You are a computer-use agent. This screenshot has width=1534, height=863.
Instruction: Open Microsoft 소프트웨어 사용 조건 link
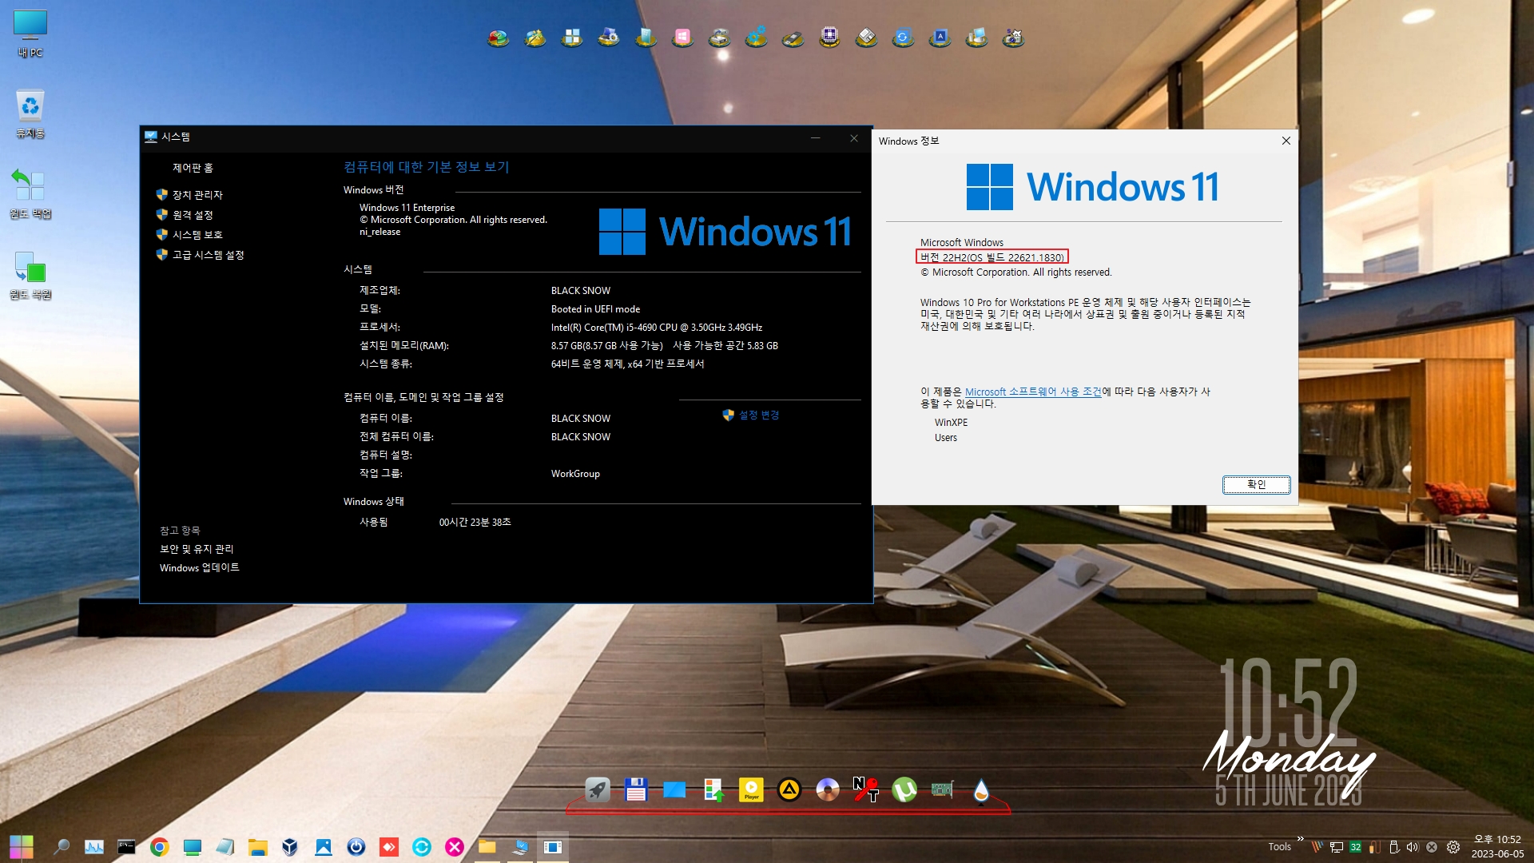[1033, 392]
